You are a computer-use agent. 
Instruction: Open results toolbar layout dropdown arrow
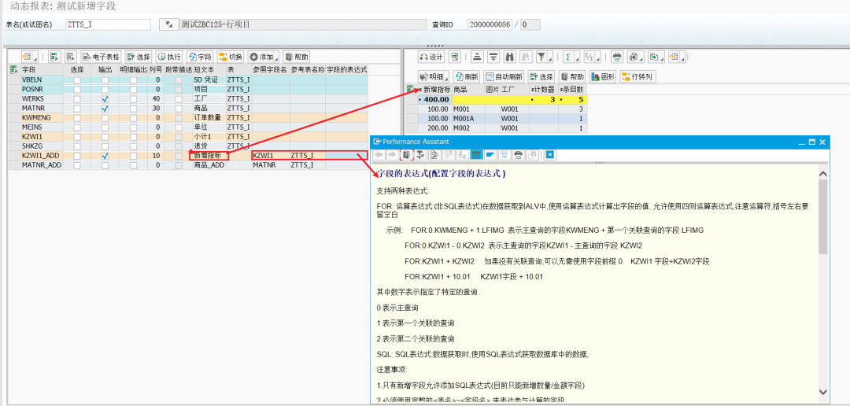681,58
